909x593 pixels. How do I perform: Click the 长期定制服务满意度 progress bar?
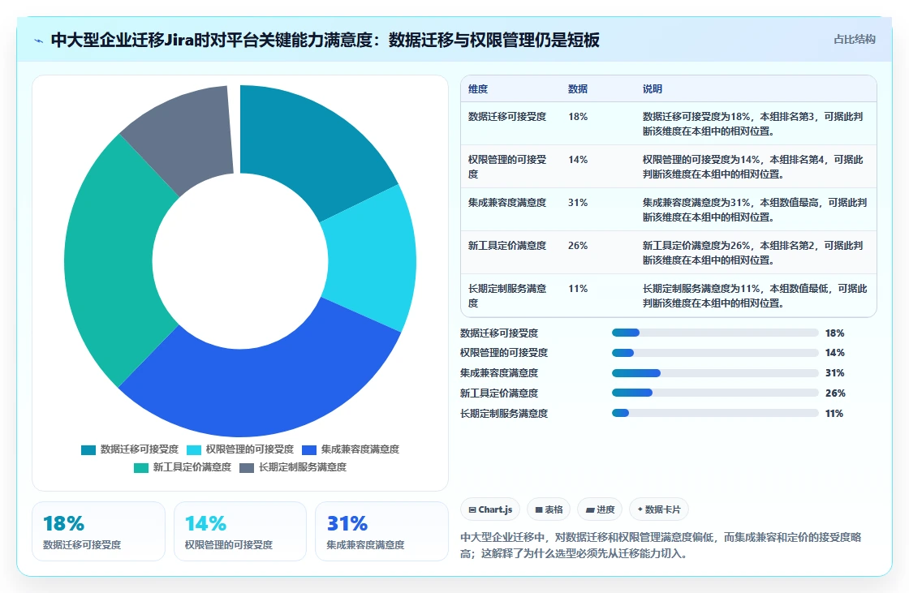715,413
